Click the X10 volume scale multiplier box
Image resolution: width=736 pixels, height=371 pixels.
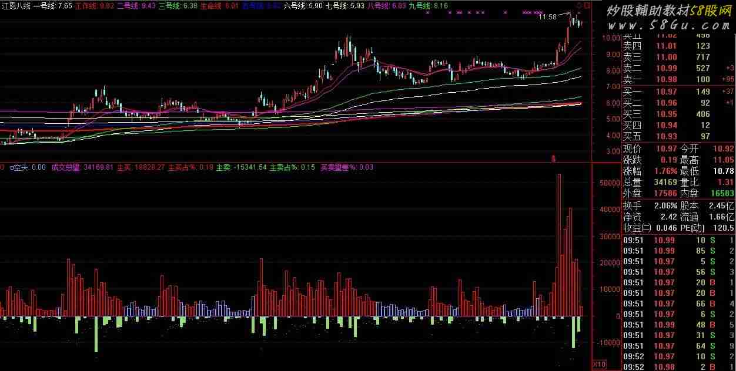coord(598,364)
